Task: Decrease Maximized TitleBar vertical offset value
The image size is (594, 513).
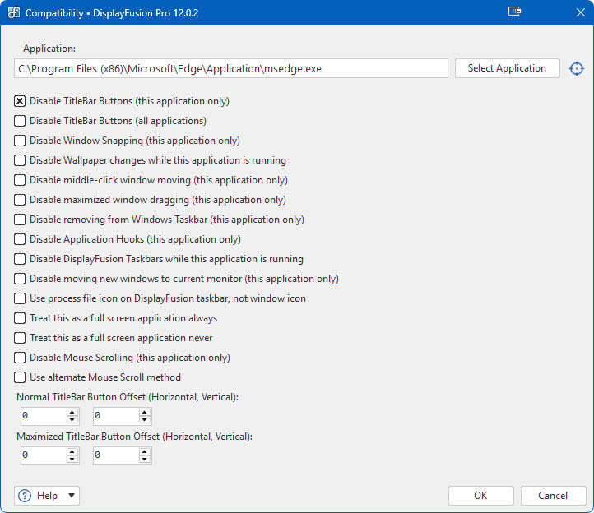Action: [x=145, y=459]
